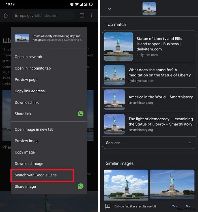Screen dimensions: 198x212
Task: Choose Copy image
Action: 49,152
